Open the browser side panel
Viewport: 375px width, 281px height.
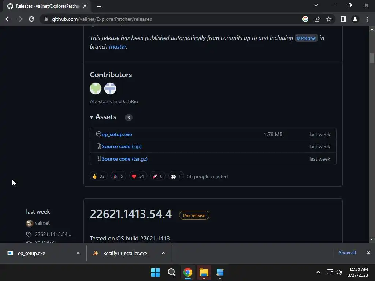(x=344, y=19)
